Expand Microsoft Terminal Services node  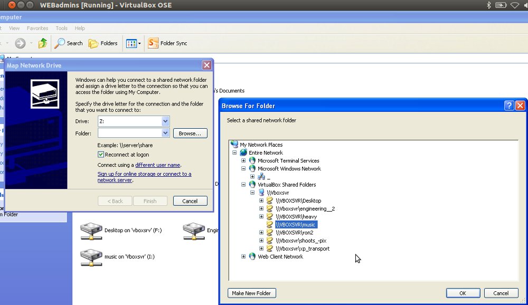click(x=243, y=160)
